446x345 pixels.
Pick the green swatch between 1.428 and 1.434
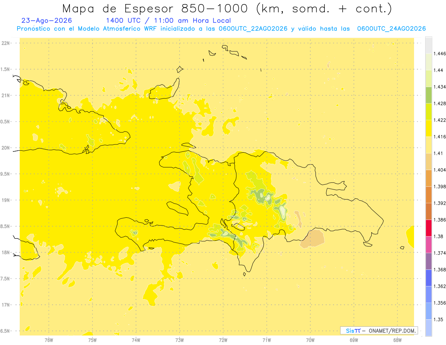click(x=429, y=95)
